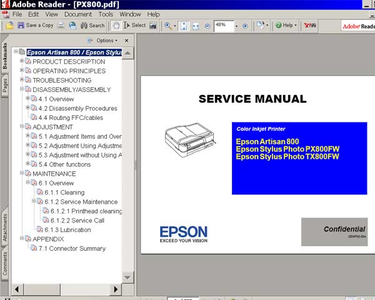
Task: Click bookmark panel scroll left arrow
Action: [x=17, y=289]
